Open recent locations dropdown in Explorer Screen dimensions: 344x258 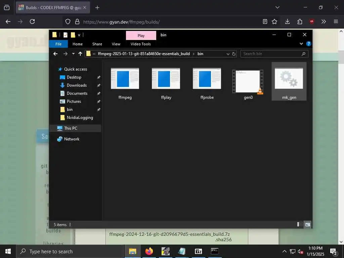pos(73,54)
